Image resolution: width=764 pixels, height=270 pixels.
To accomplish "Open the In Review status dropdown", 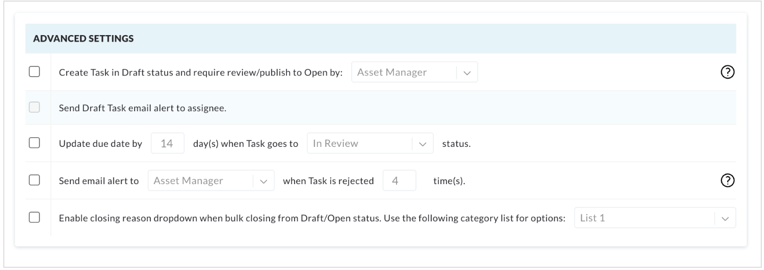I will [370, 144].
